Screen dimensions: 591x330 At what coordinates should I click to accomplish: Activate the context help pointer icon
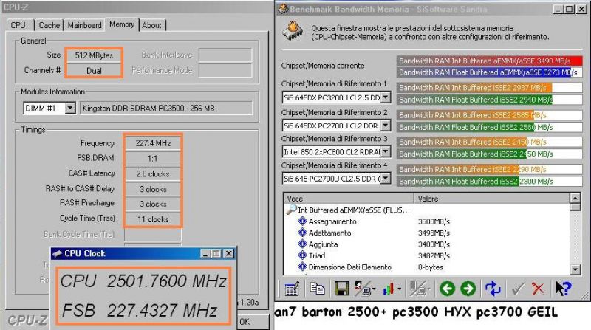(x=563, y=289)
